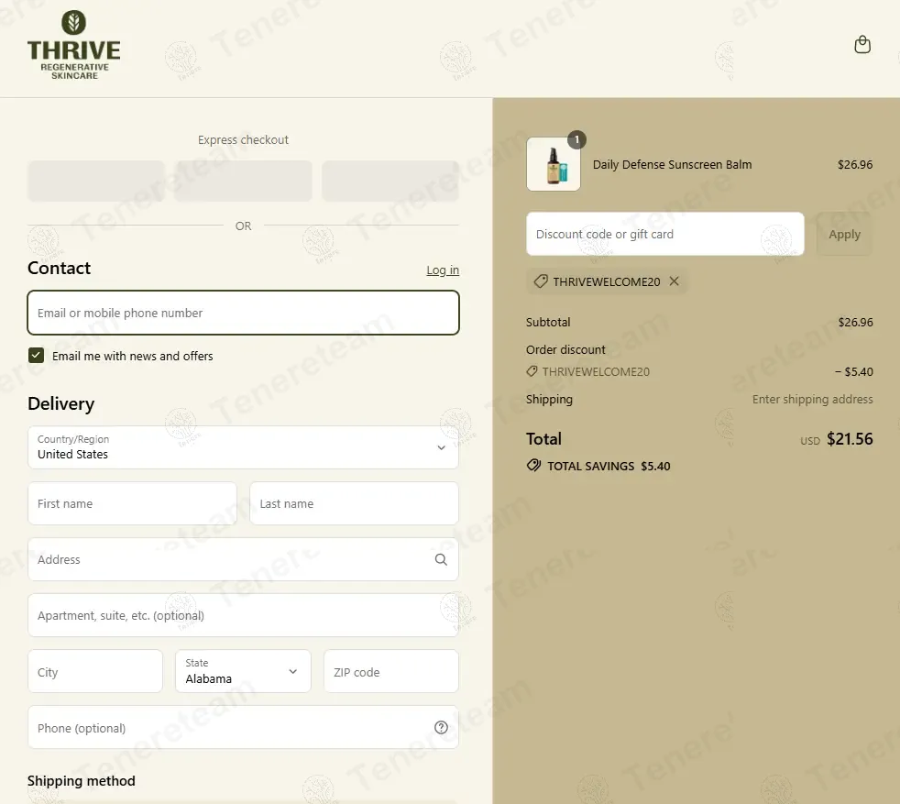Click the $21.56 total amount
900x804 pixels.
850,439
